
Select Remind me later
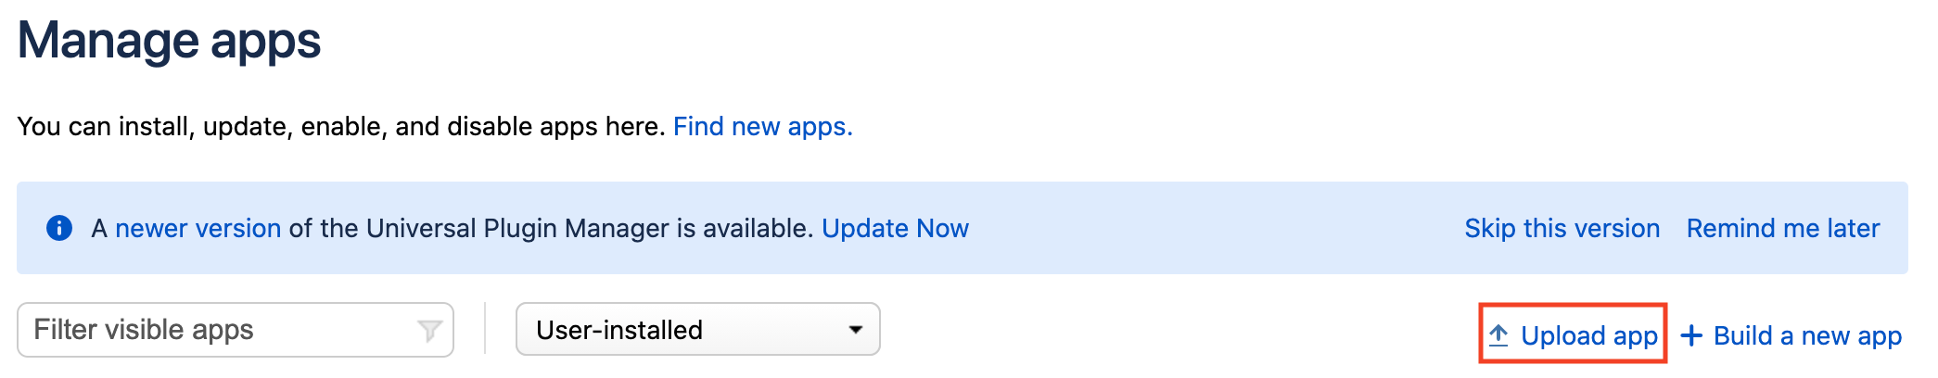tap(1782, 228)
